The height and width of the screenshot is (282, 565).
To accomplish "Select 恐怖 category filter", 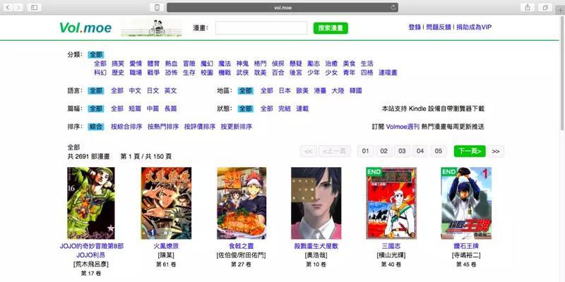I will 171,73.
